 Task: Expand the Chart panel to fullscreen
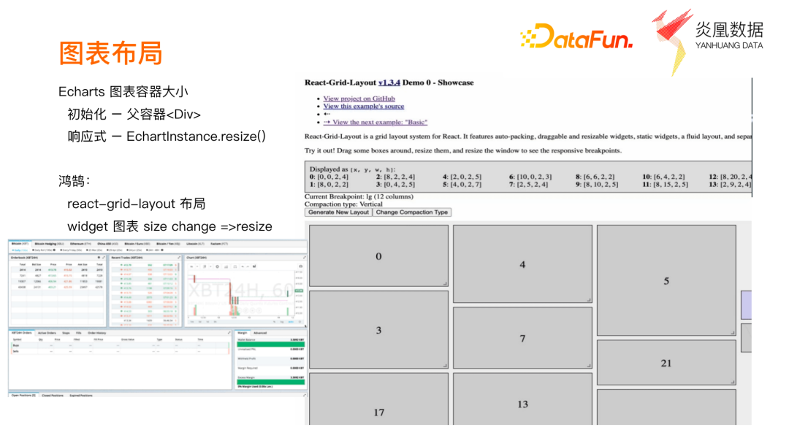pyautogui.click(x=304, y=258)
